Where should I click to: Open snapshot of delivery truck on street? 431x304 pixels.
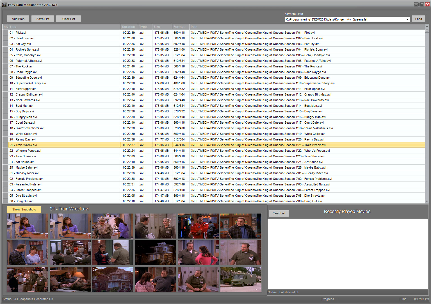(241, 279)
